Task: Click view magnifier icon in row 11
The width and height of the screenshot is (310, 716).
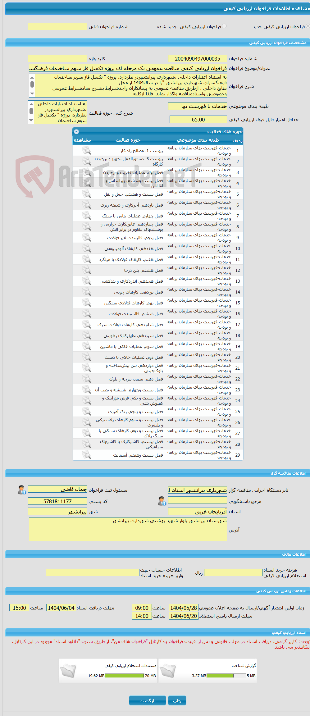Action: point(86,259)
